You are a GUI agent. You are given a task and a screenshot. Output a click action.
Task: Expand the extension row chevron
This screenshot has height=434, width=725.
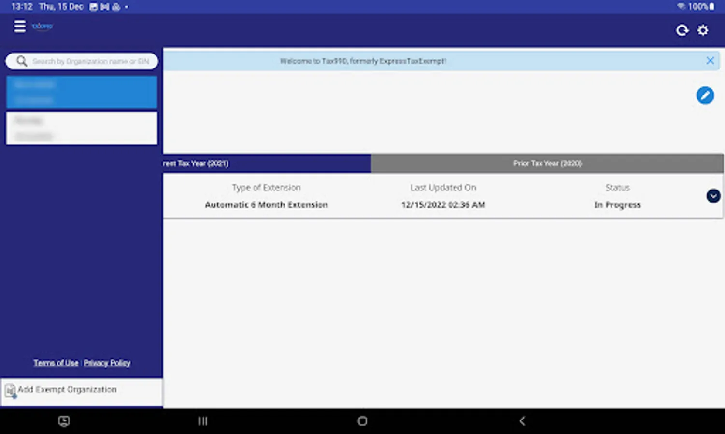pyautogui.click(x=713, y=196)
